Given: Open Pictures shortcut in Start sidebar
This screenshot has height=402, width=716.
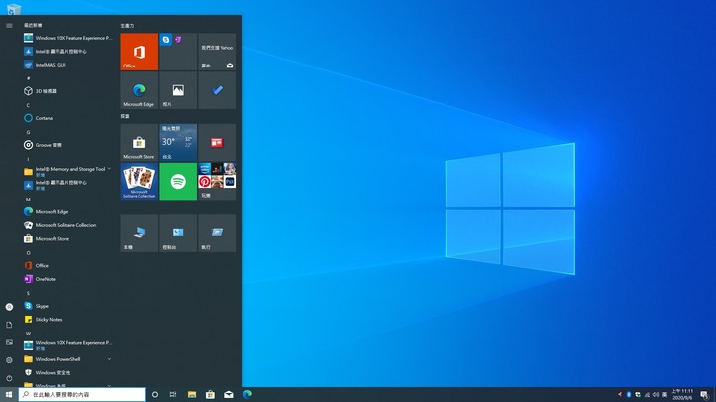Looking at the screenshot, I should (9, 342).
